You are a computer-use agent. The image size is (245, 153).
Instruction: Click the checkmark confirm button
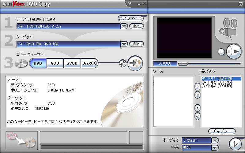point(235,144)
